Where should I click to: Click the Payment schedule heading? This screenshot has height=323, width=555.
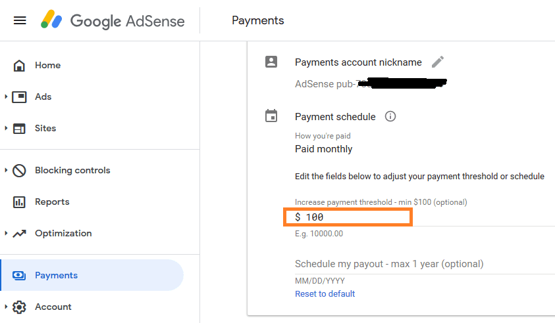coord(335,117)
